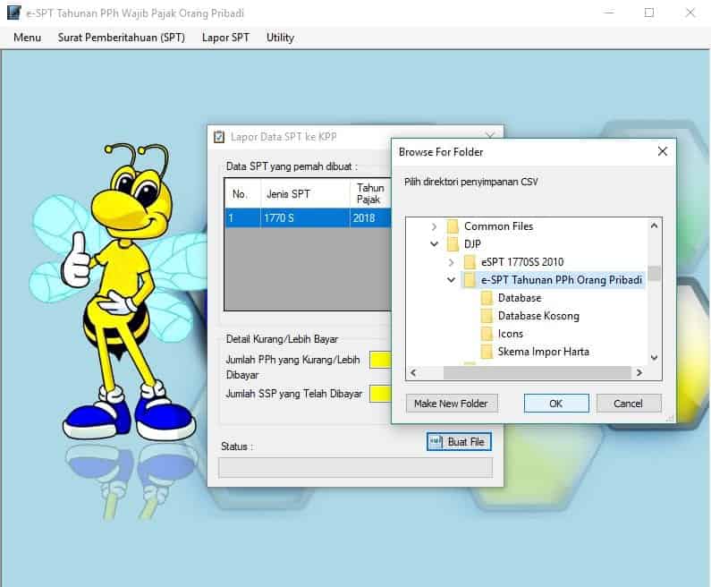Click the Jumlah PPh Kurang/Lebih Dibayar yellow field
This screenshot has width=711, height=587.
pos(380,361)
